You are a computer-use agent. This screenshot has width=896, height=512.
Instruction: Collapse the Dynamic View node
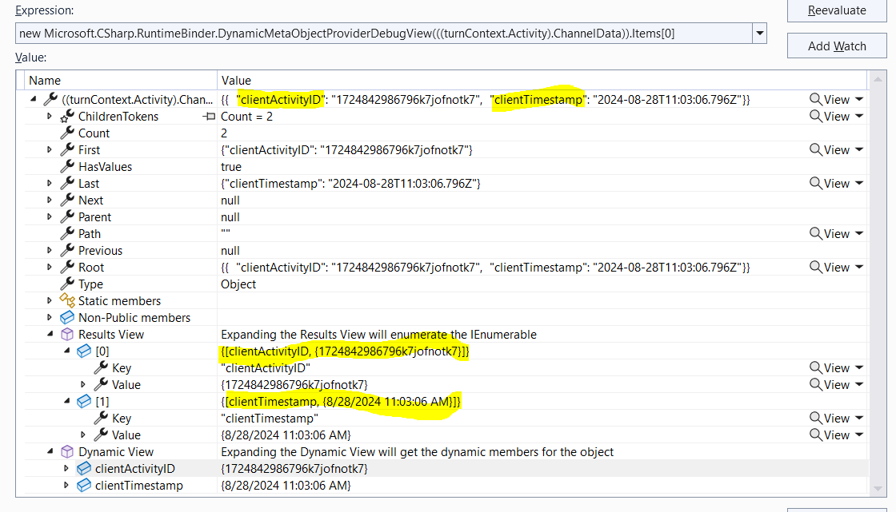click(x=50, y=451)
